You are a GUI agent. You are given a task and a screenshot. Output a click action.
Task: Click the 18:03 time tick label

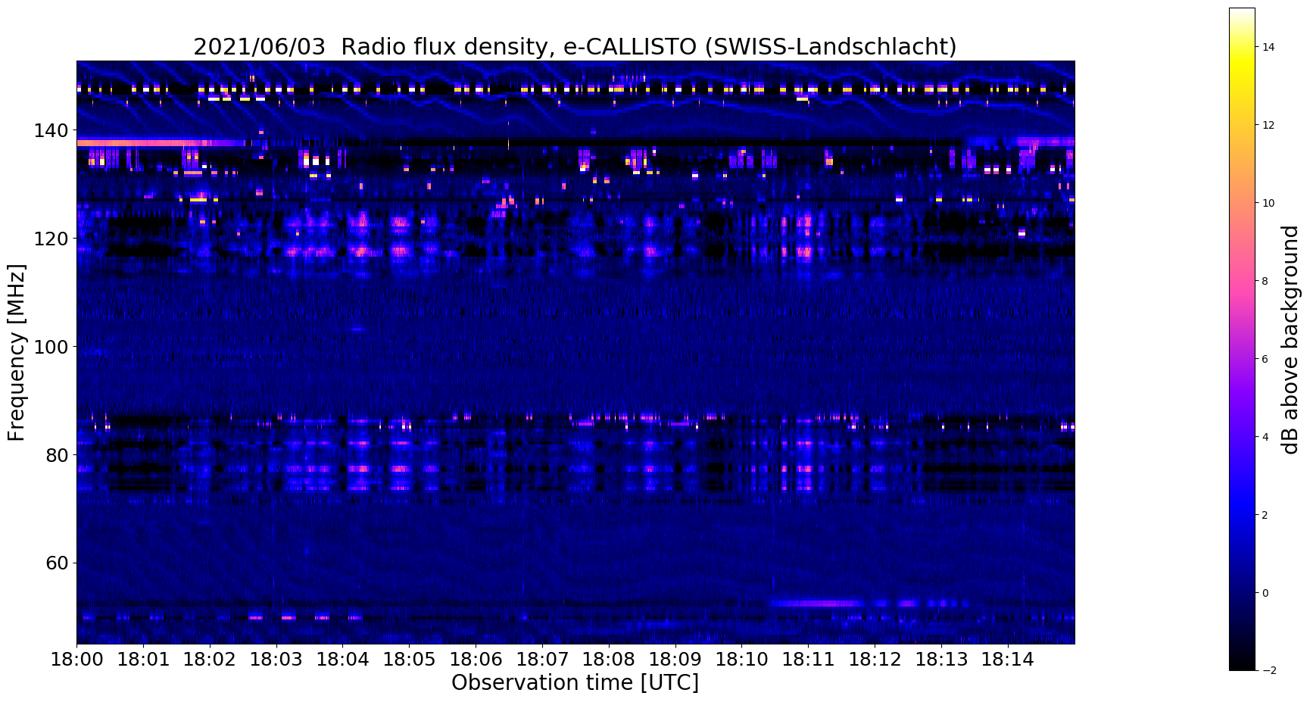pos(276,659)
